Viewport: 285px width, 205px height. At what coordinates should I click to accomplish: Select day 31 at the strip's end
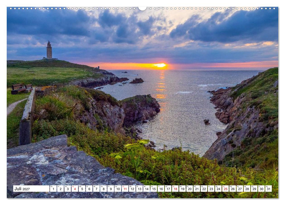(269, 189)
